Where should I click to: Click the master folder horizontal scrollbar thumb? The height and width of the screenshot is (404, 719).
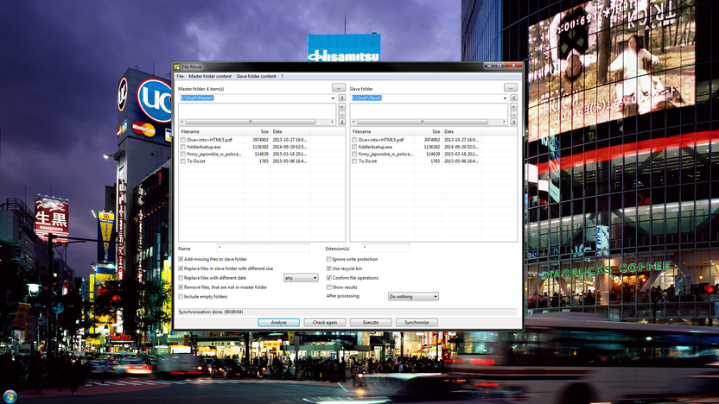tap(251, 122)
